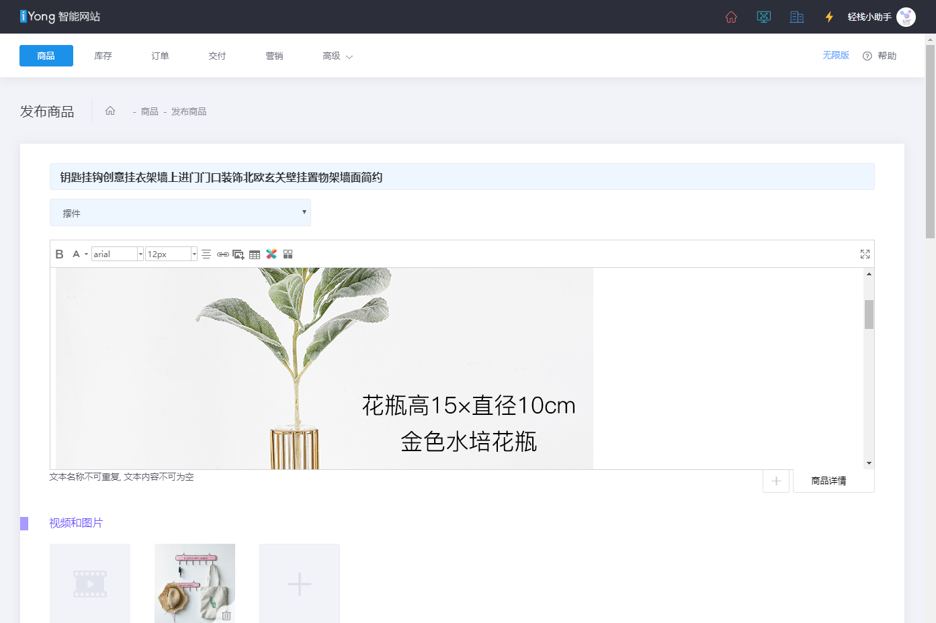Open the 摆件 category dropdown

180,213
